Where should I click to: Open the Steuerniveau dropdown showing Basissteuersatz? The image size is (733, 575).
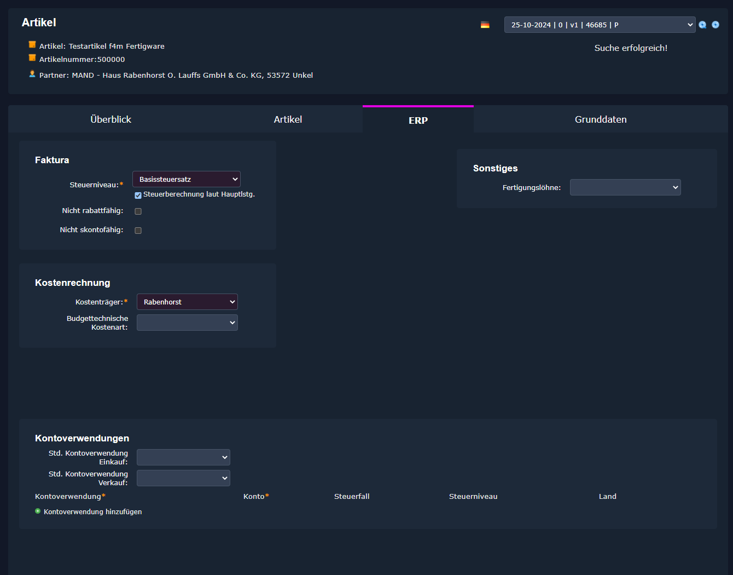point(186,179)
